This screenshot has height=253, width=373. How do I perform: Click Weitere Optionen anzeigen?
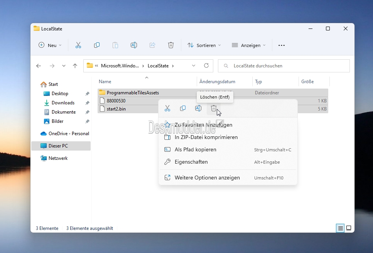point(228,178)
